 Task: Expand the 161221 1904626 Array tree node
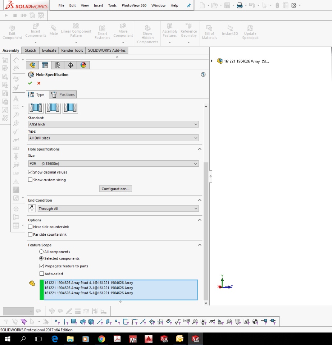pos(212,61)
